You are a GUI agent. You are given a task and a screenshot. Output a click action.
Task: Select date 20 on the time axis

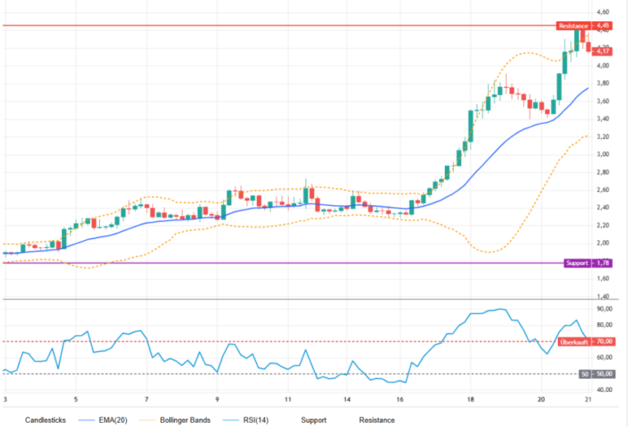pos(541,399)
